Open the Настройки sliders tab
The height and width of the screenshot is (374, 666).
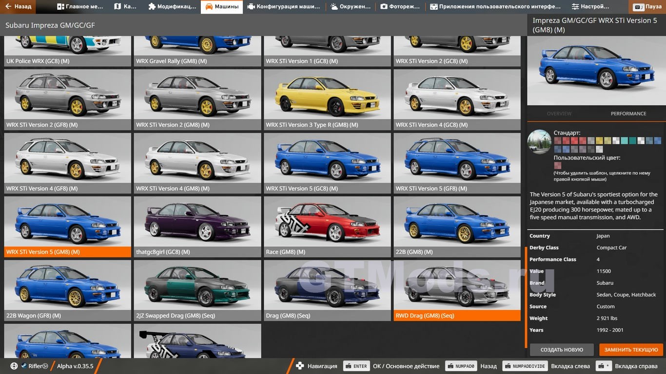[590, 7]
